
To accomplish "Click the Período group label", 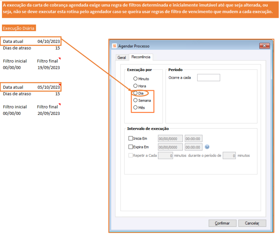I will [176, 70].
